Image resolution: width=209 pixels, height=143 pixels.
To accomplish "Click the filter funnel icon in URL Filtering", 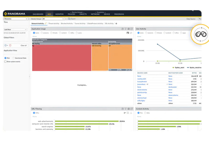I will pos(126,109).
